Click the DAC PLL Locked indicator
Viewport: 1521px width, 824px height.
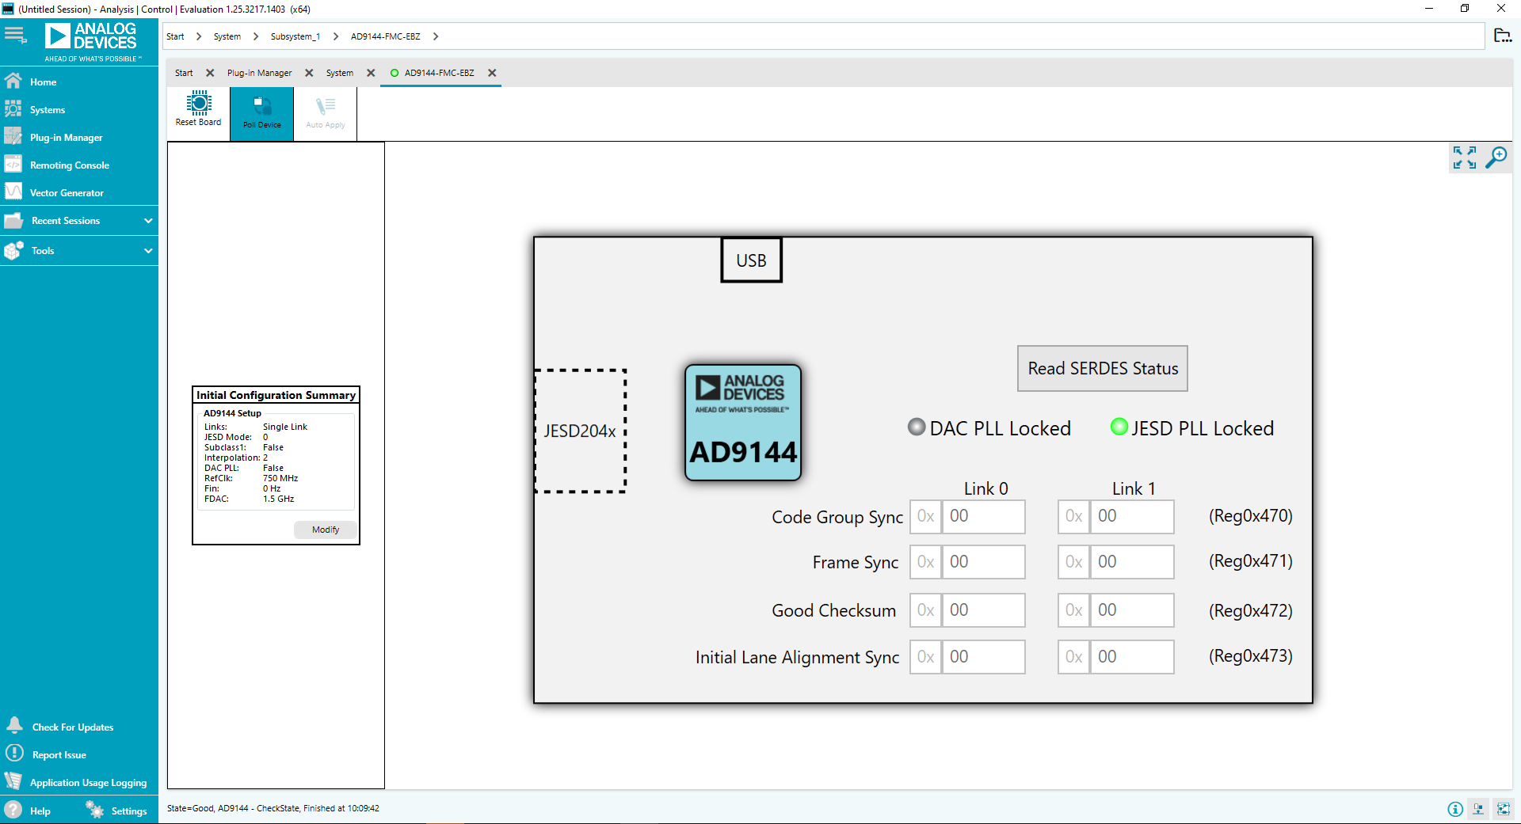tap(917, 427)
